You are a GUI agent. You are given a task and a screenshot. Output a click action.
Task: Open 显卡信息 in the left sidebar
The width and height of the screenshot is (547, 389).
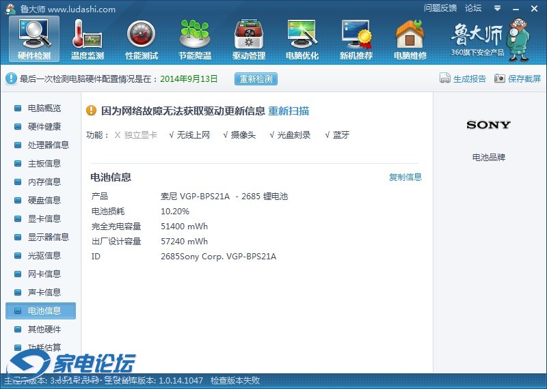click(44, 219)
